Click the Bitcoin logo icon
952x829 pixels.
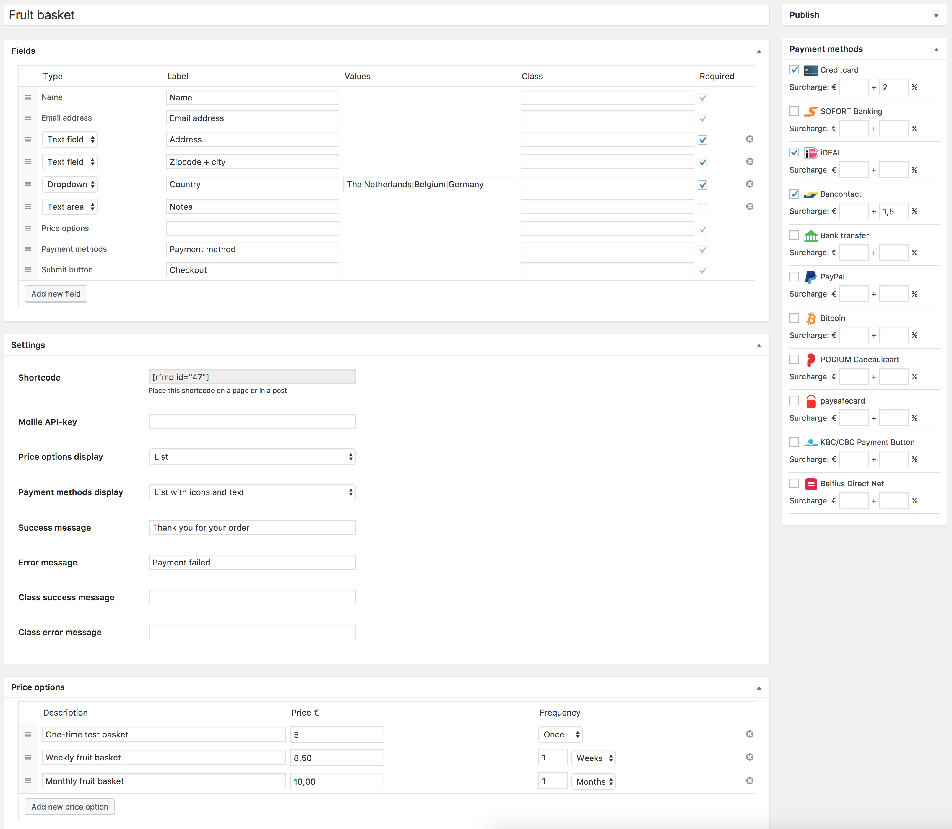[x=811, y=318]
